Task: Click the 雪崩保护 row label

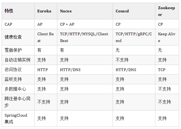Action: click(x=13, y=50)
